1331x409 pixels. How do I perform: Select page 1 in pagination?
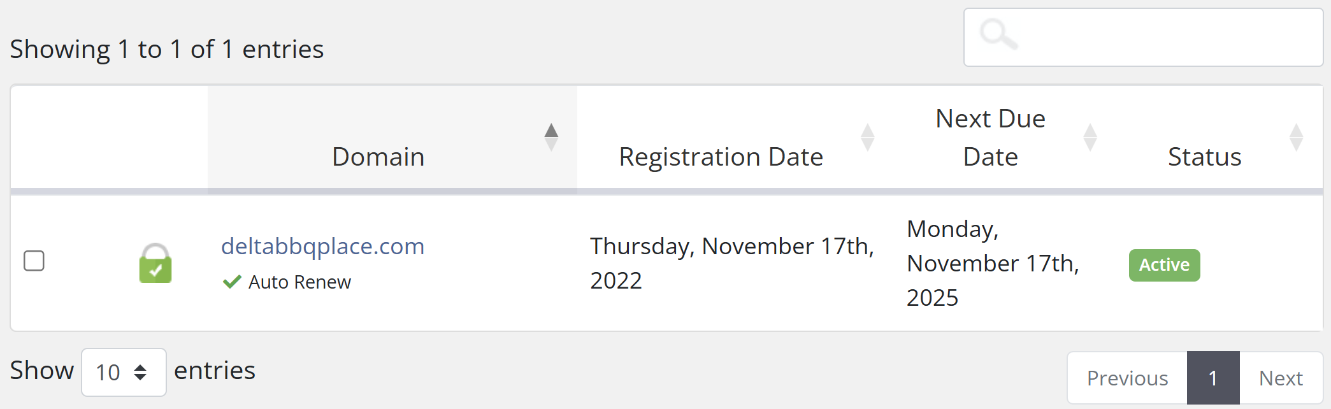pyautogui.click(x=1213, y=378)
